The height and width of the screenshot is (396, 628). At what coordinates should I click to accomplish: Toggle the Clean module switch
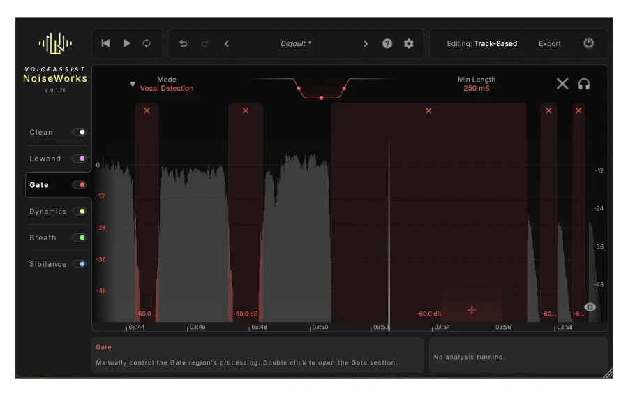point(79,132)
